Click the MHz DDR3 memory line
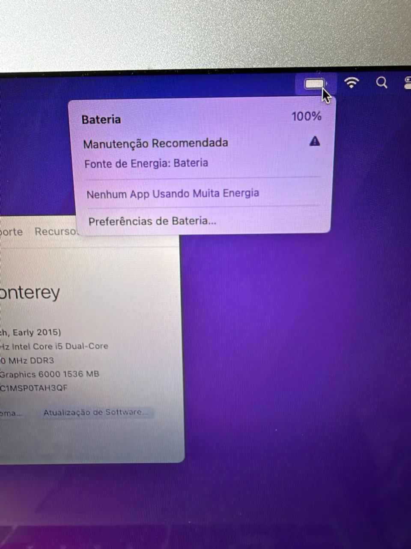This screenshot has height=549, width=411. point(27,360)
